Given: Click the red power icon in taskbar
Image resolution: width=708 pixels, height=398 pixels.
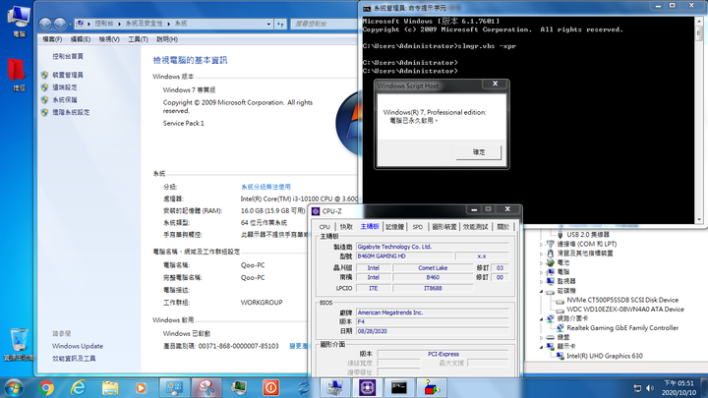Looking at the screenshot, I should 270,387.
